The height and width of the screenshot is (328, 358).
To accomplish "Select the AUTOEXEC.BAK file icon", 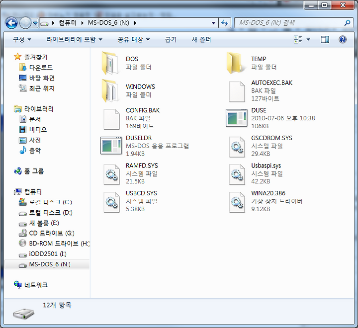I will [237, 91].
